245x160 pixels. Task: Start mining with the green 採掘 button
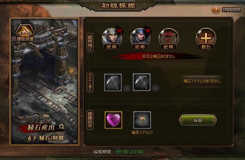click(198, 120)
